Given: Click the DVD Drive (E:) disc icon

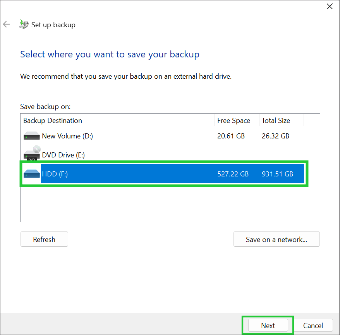Looking at the screenshot, I should click(x=31, y=152).
